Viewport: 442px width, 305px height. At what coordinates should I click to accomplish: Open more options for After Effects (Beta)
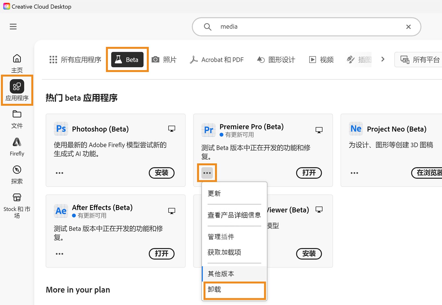[59, 254]
